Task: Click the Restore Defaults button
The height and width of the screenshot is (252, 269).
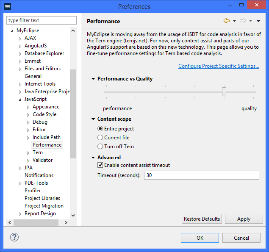Action: [202, 219]
